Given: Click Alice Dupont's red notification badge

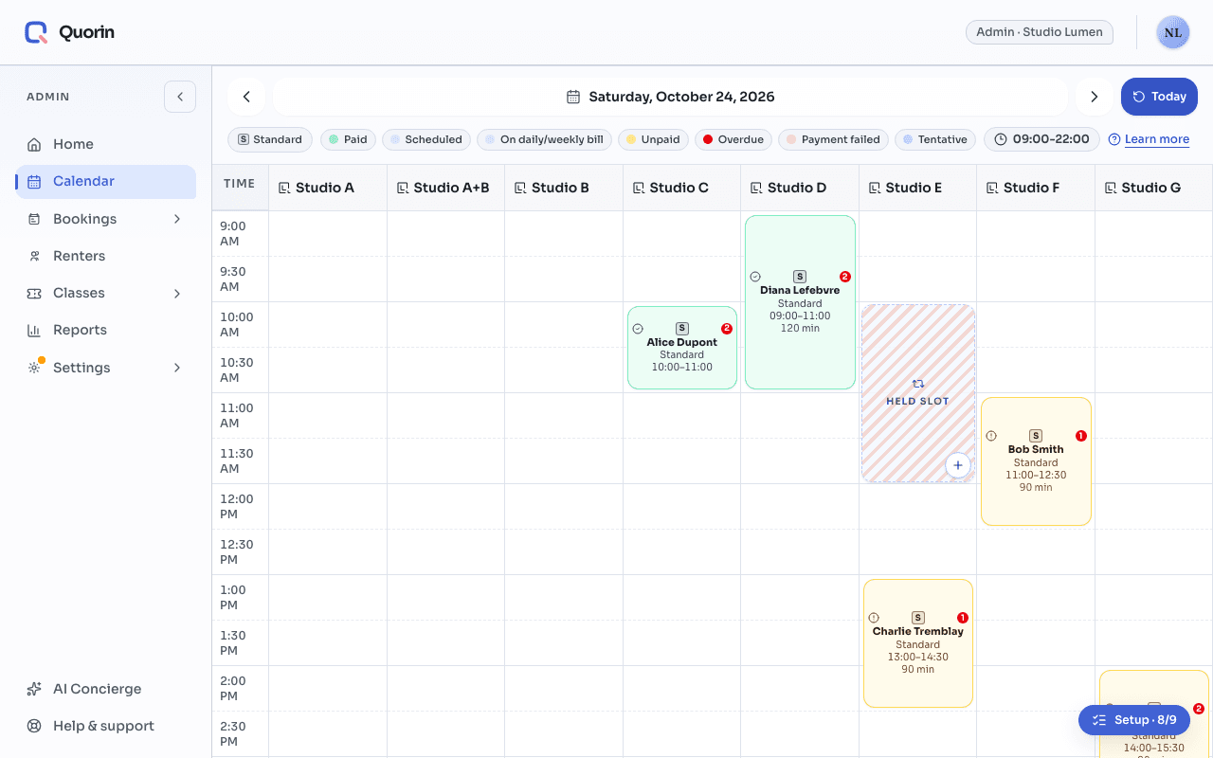Looking at the screenshot, I should click(x=727, y=329).
